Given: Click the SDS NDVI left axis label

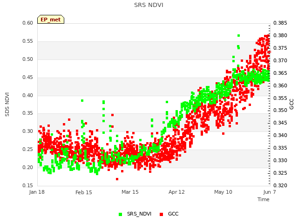Looking at the screenshot, I should point(7,104).
